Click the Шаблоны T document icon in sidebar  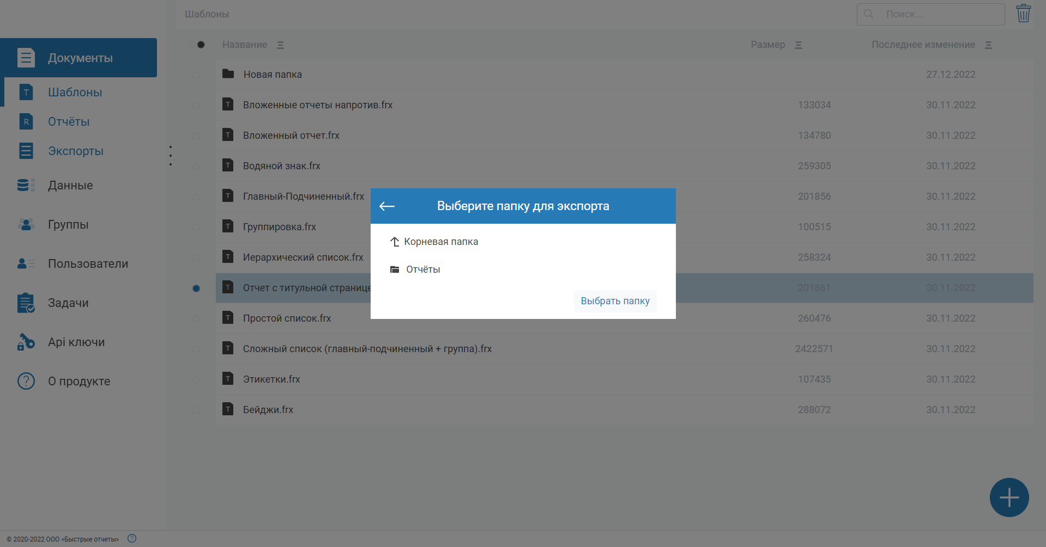coord(26,92)
